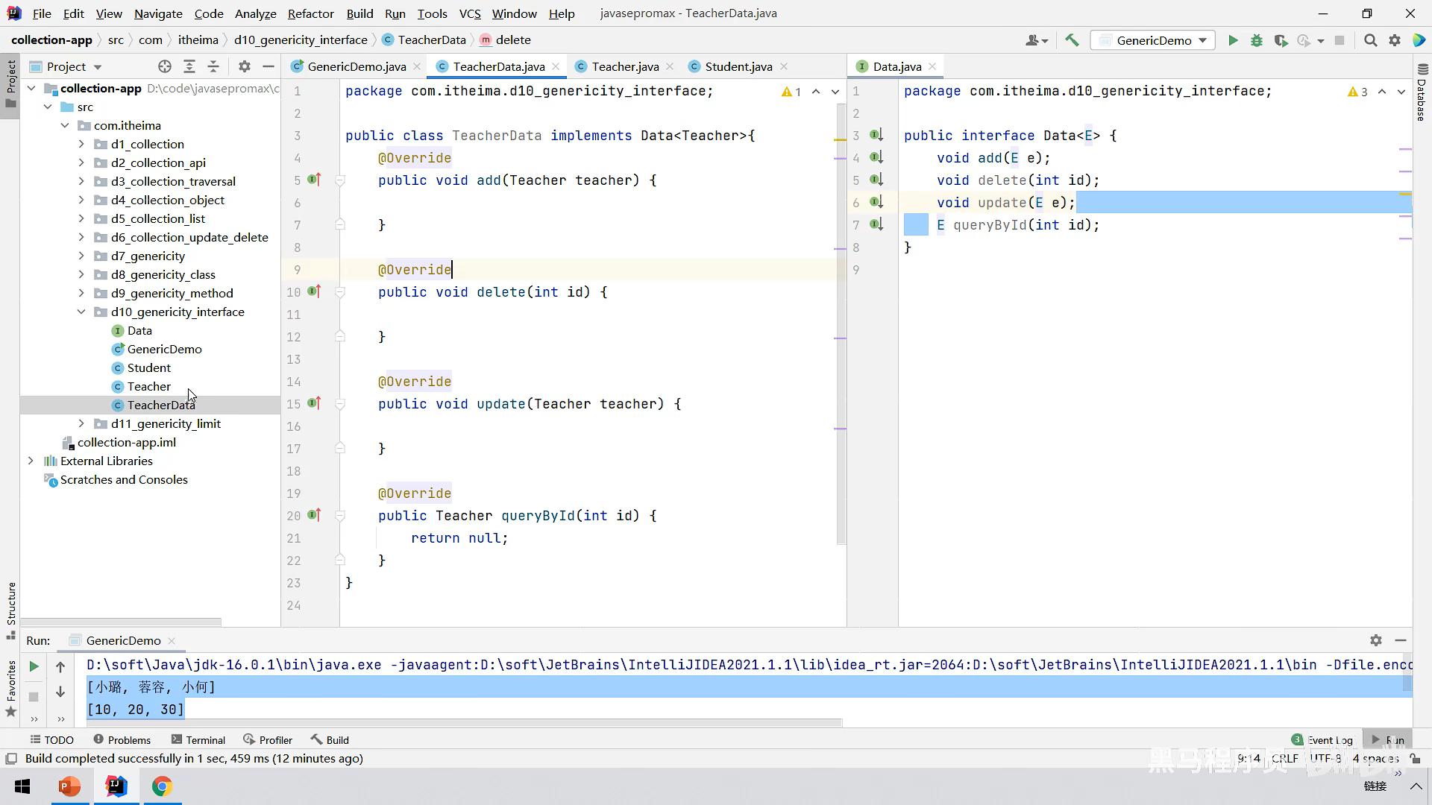Click the Debug bug icon in toolbar
This screenshot has height=805, width=1432.
[x=1257, y=40]
